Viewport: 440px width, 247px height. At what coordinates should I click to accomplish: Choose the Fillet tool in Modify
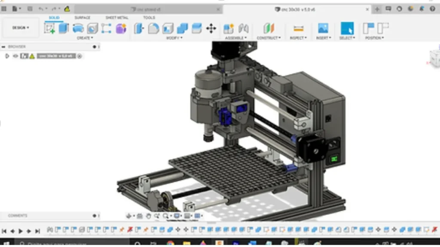(153, 28)
